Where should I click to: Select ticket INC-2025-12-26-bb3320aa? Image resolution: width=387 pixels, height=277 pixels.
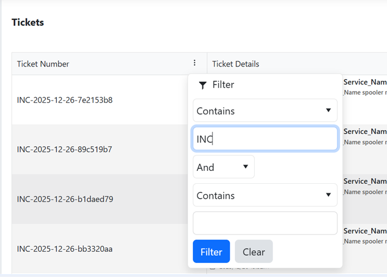point(65,249)
